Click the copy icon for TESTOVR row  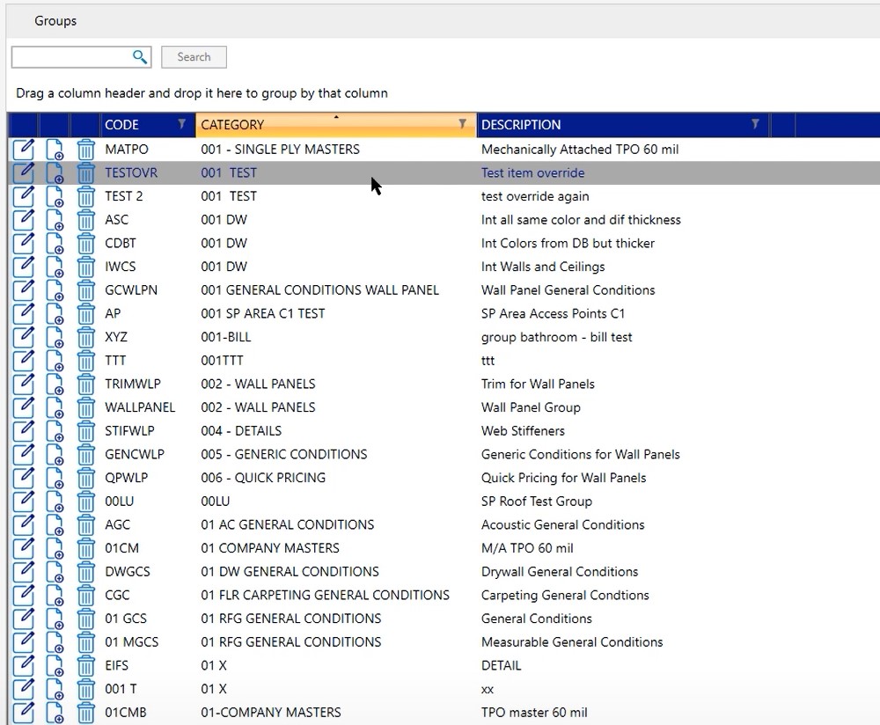[x=55, y=173]
